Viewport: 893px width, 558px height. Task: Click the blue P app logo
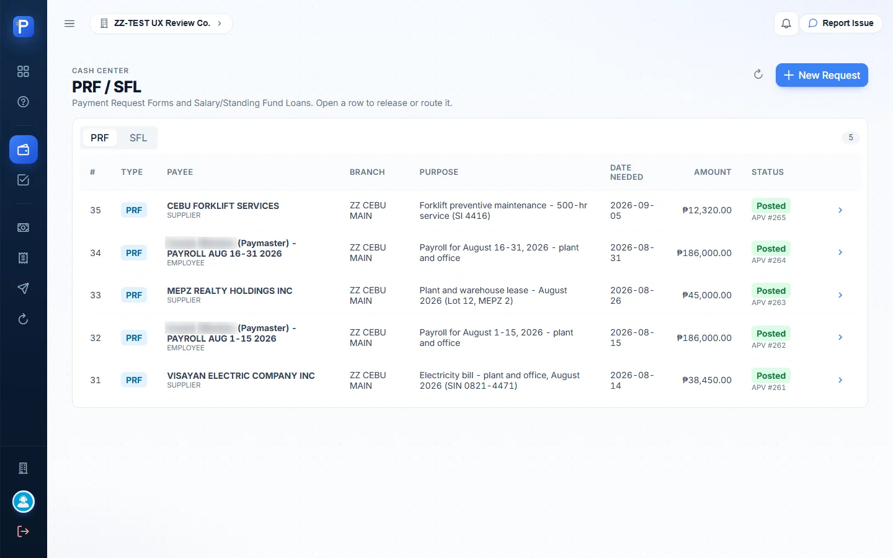click(x=23, y=26)
